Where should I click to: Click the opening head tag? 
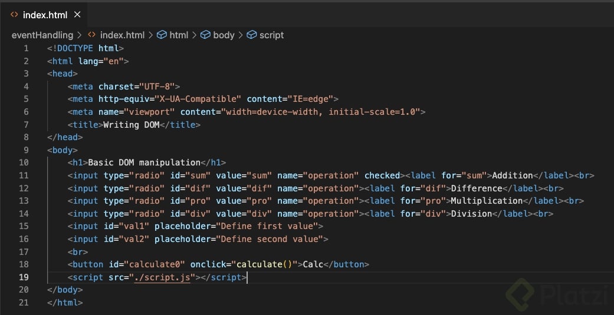pyautogui.click(x=63, y=74)
